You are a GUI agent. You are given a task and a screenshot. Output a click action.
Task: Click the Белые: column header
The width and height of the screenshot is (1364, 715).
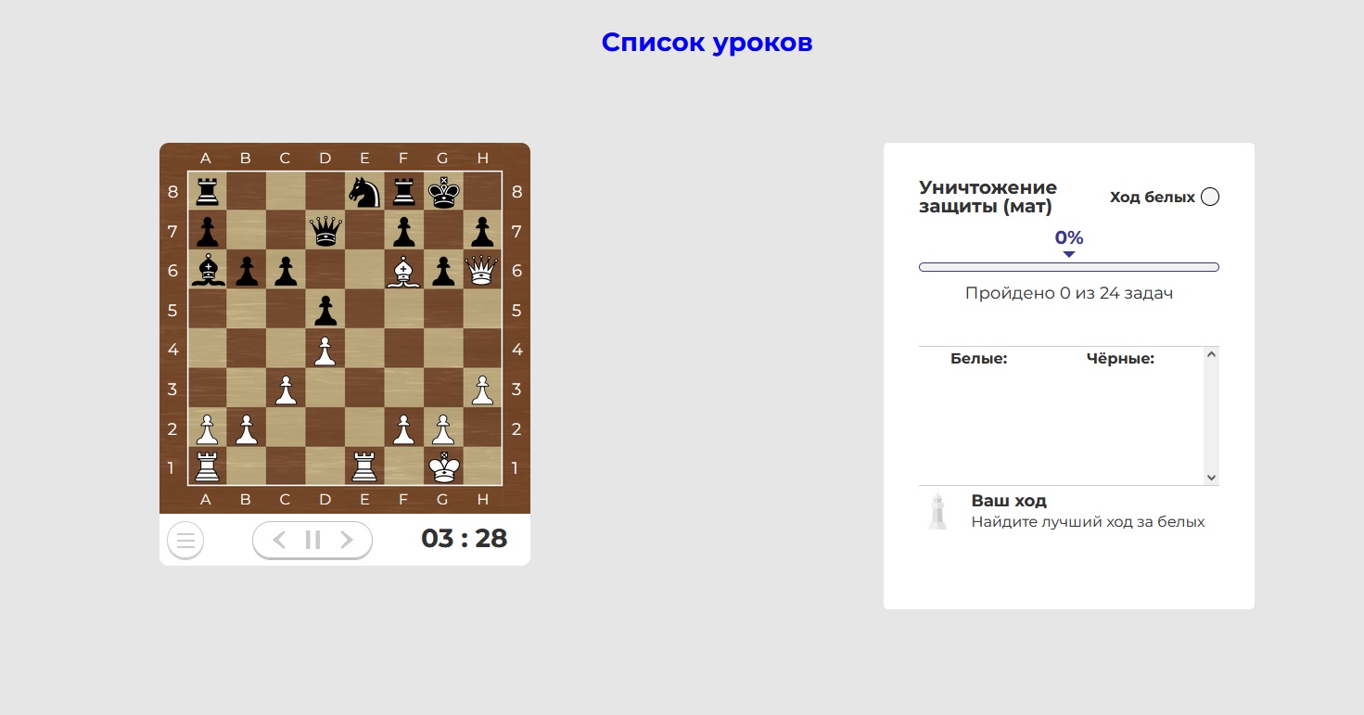[978, 359]
